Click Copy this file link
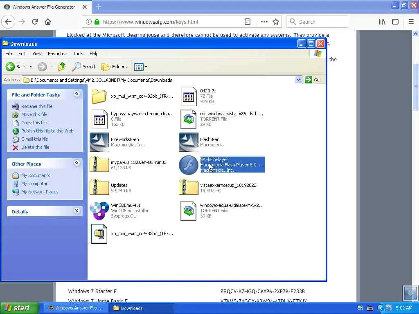Screen dimensions: 419x314 [x=34, y=123]
